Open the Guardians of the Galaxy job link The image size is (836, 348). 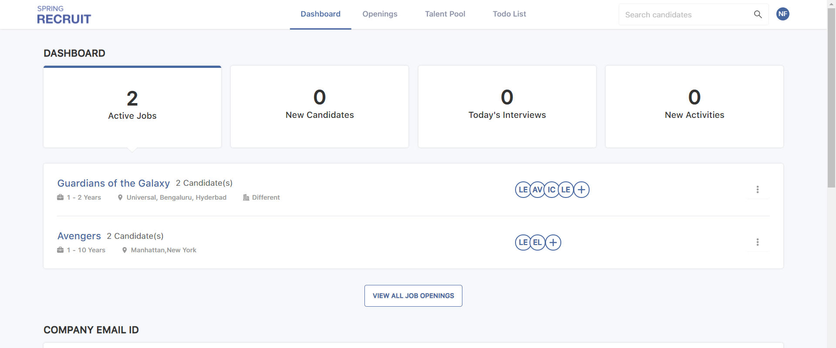(114, 183)
